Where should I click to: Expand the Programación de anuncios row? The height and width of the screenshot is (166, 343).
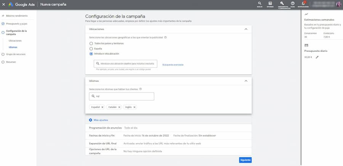pos(168,128)
